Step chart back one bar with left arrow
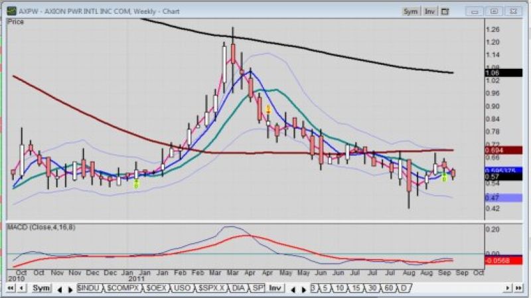 [21, 288]
